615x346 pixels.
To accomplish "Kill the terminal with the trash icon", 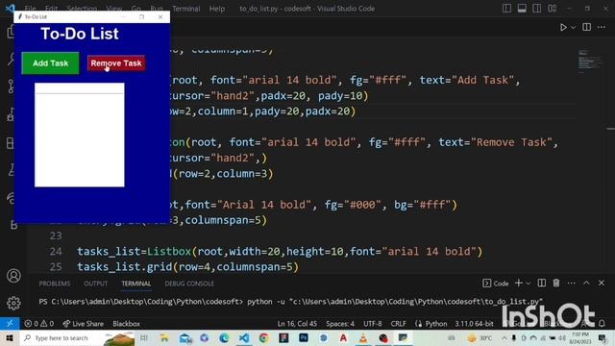I will pyautogui.click(x=556, y=283).
